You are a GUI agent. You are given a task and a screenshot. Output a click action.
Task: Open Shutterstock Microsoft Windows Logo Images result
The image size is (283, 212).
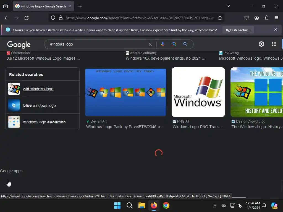coord(43,58)
